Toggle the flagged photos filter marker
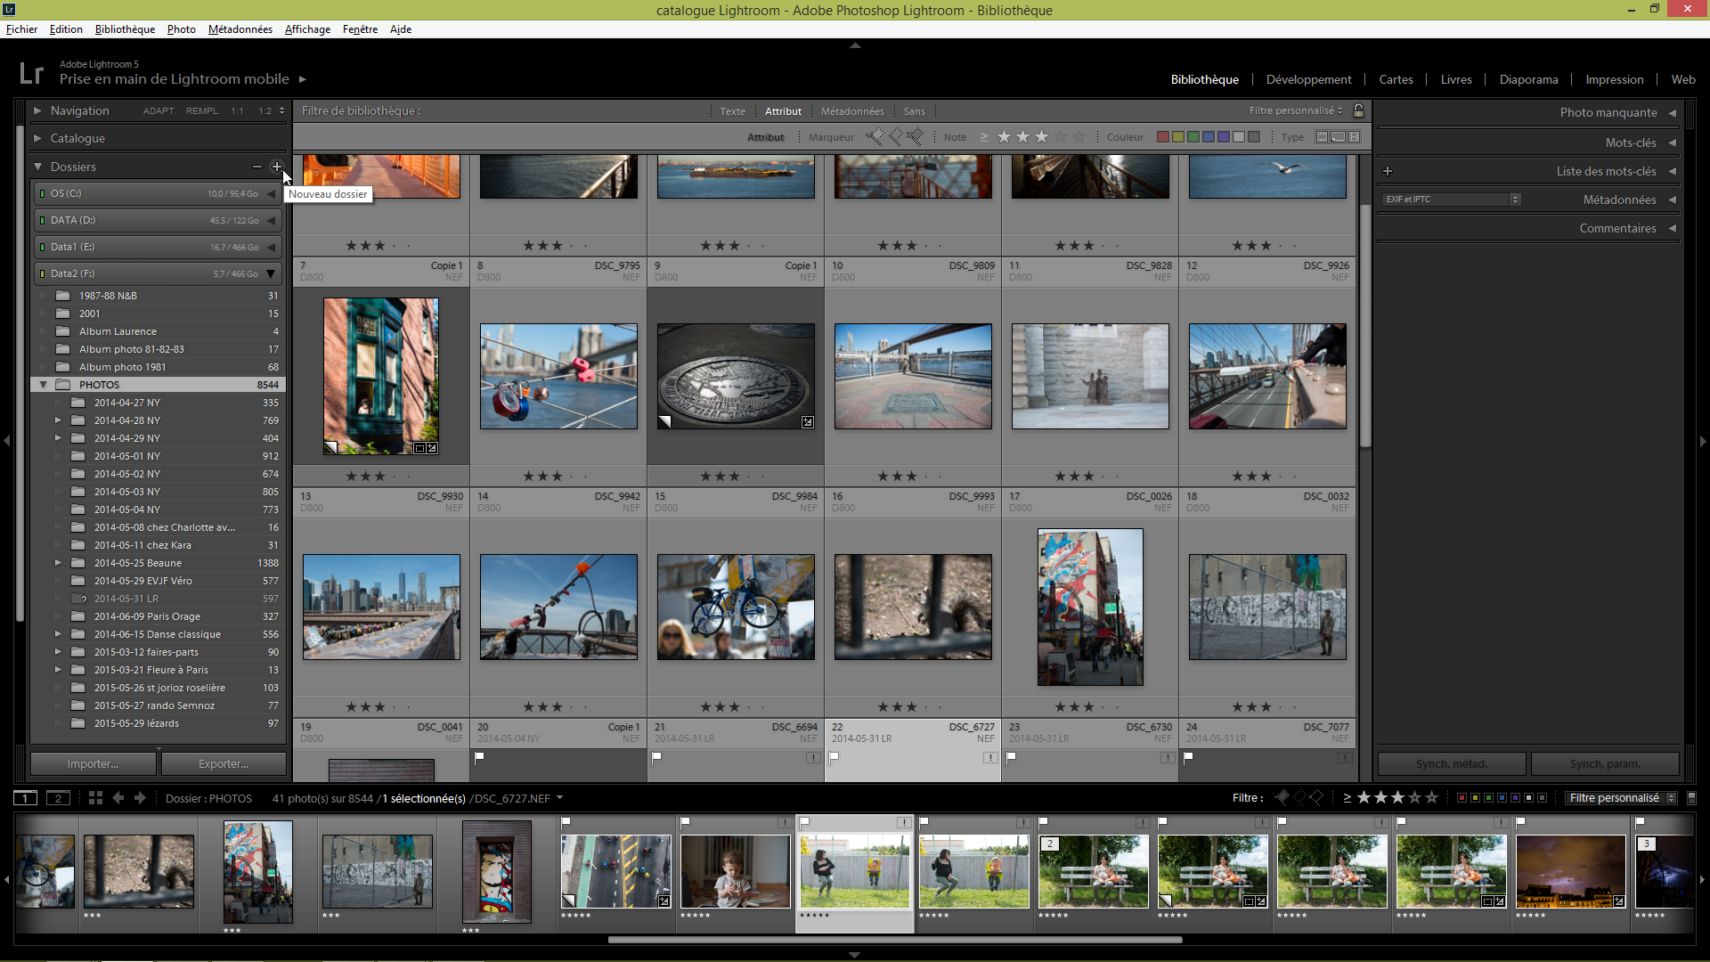Viewport: 1710px width, 962px height. pyautogui.click(x=875, y=137)
